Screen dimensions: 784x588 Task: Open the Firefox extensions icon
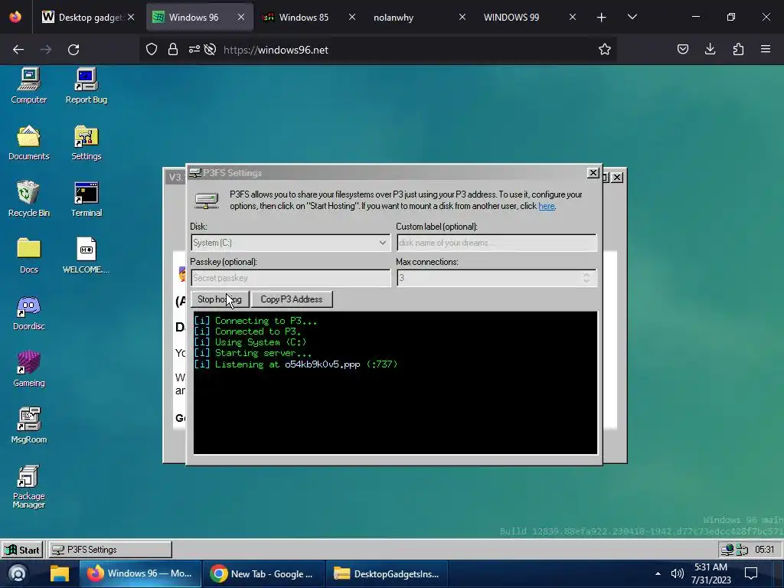[738, 50]
